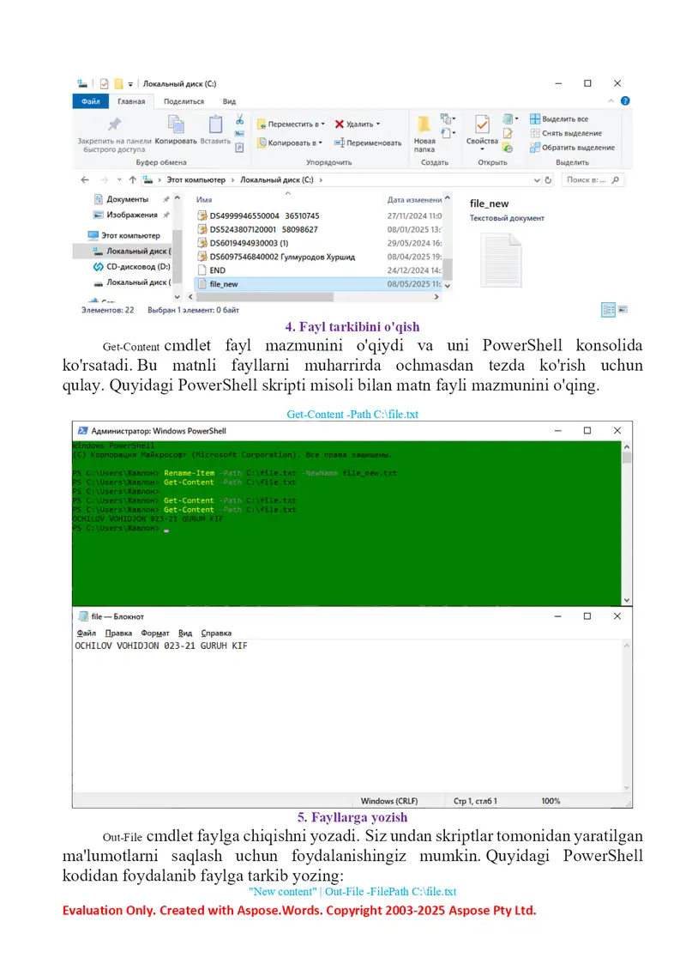The height and width of the screenshot is (970, 686).
Task: Click Этот компьютер in the address breadcrumb
Action: click(196, 180)
